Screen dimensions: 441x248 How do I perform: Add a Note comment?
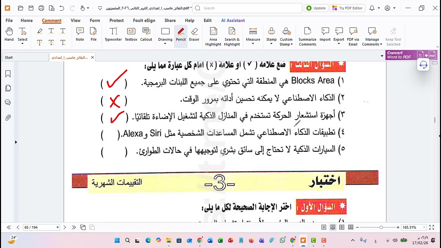pos(80,34)
